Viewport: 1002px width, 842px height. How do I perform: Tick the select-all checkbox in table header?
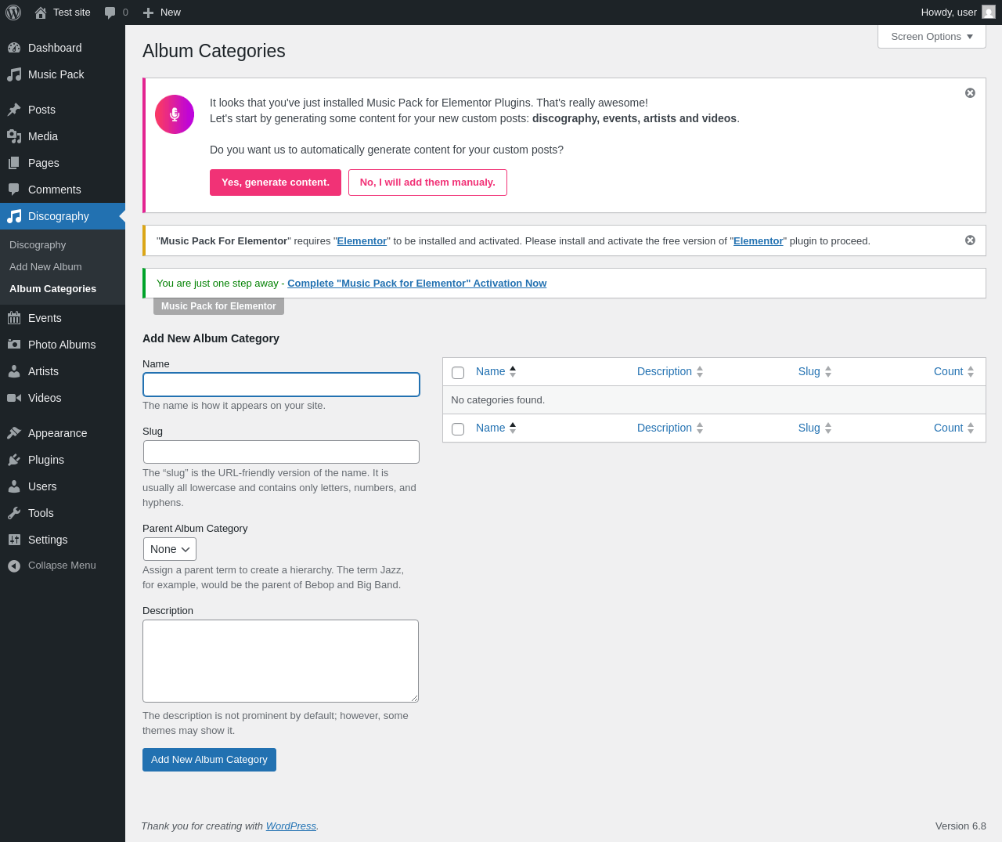(458, 373)
